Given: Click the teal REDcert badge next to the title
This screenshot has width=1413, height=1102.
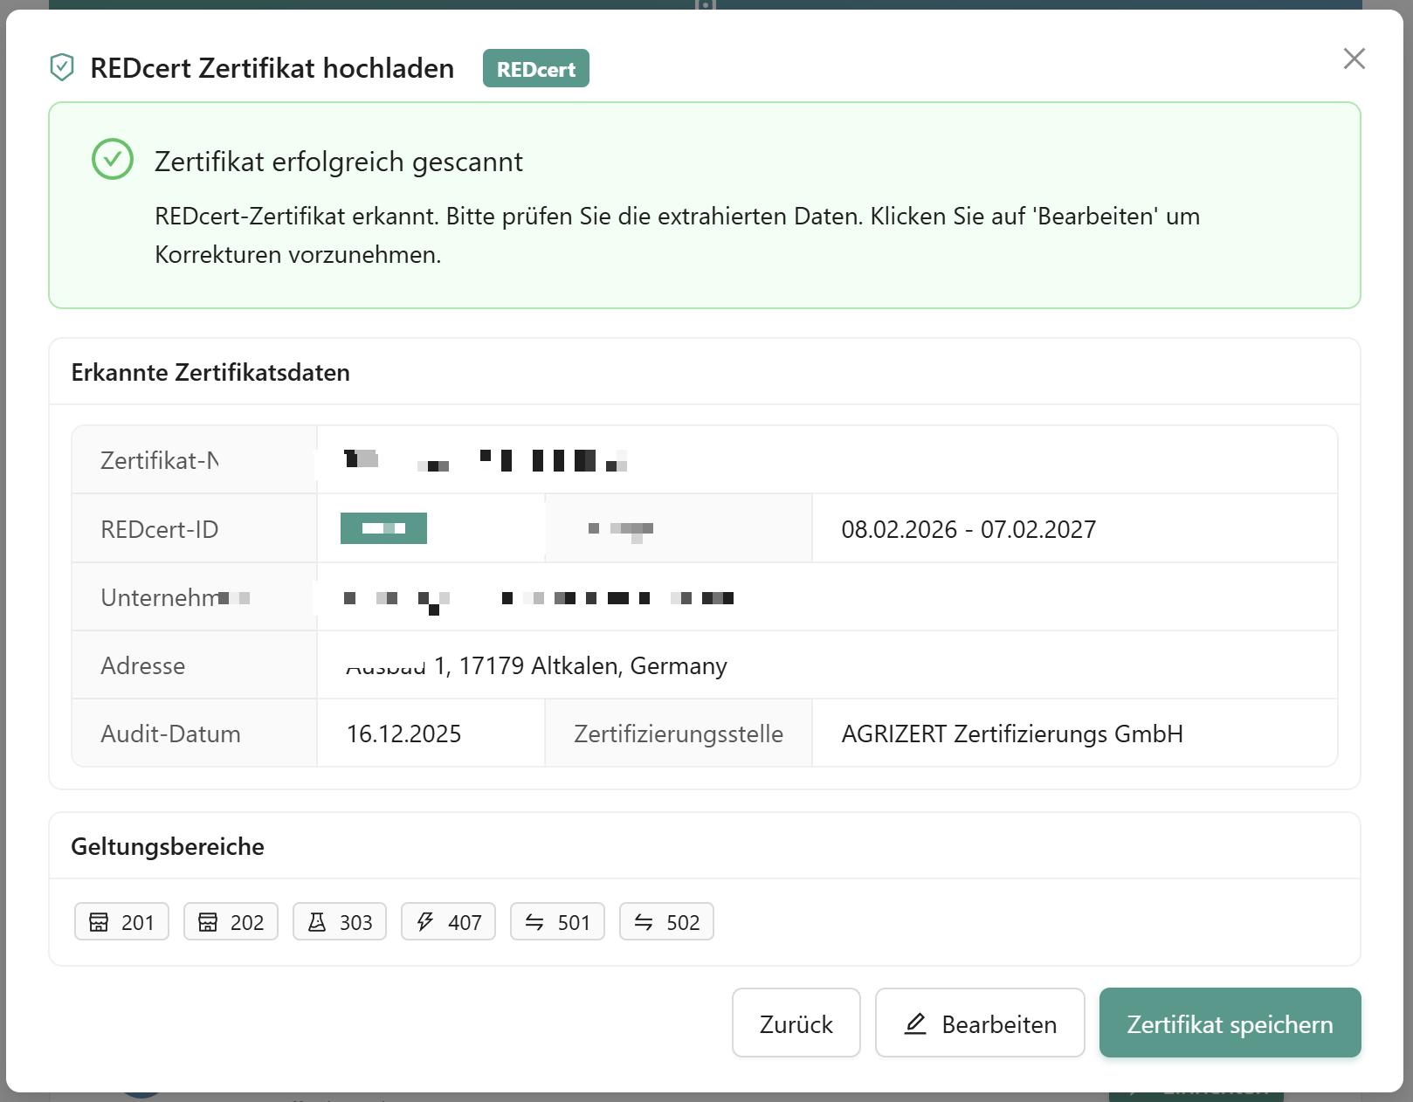Looking at the screenshot, I should click(x=535, y=67).
